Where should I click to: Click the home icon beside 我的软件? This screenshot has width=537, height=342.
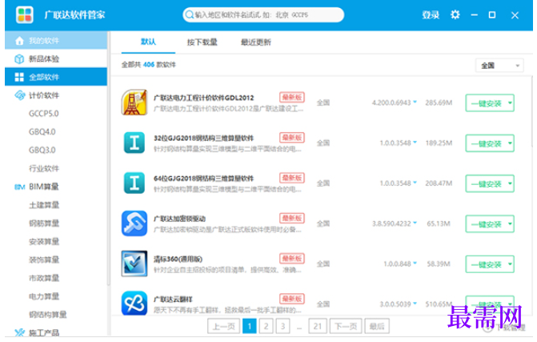tap(19, 41)
